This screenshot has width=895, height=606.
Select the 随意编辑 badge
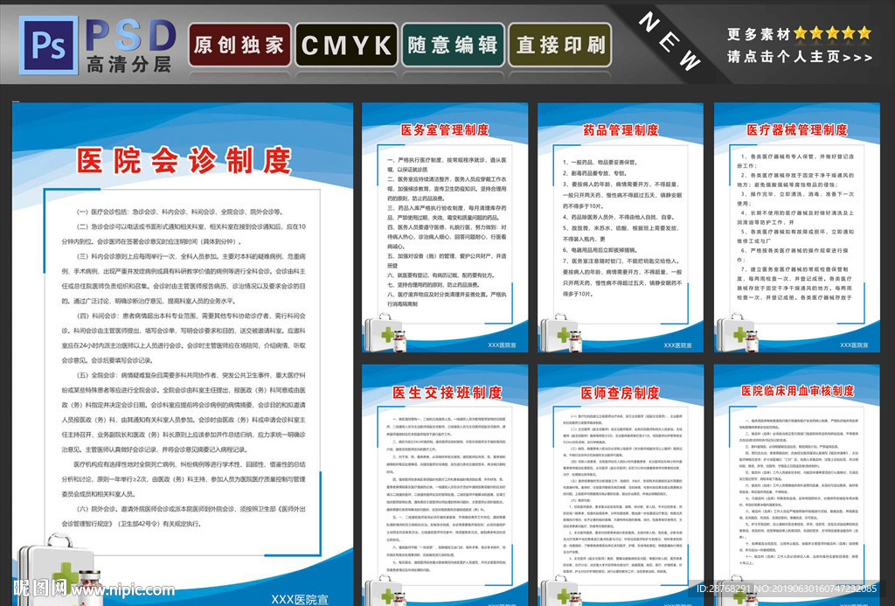point(453,45)
